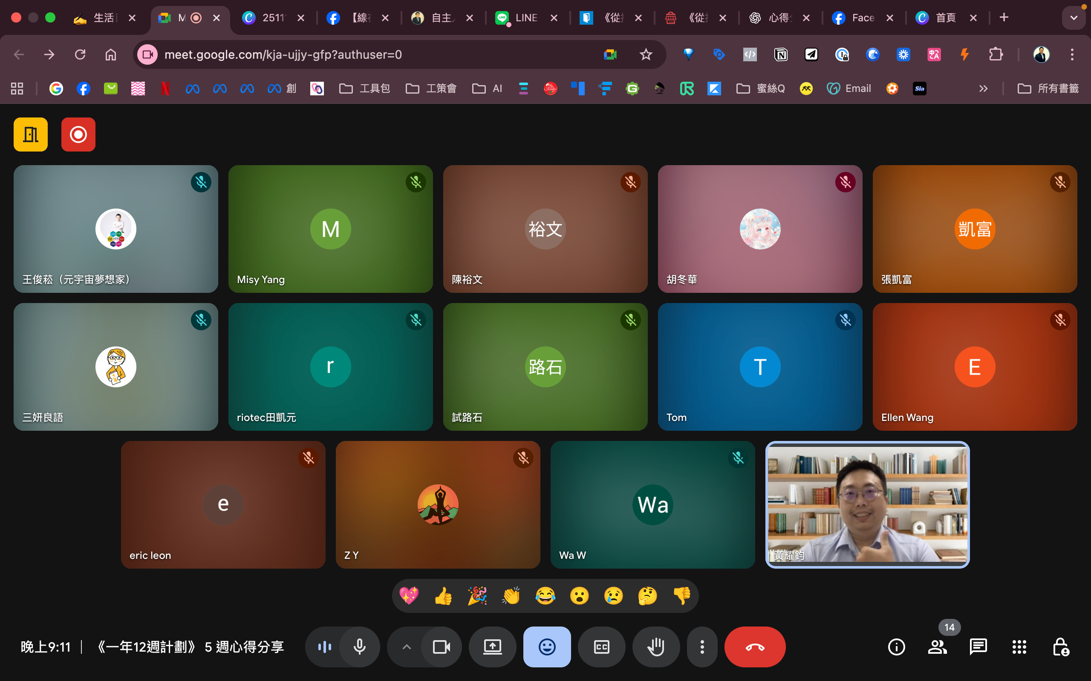Switch to the LINE browser tab
Image resolution: width=1091 pixels, height=681 pixels.
pyautogui.click(x=525, y=17)
